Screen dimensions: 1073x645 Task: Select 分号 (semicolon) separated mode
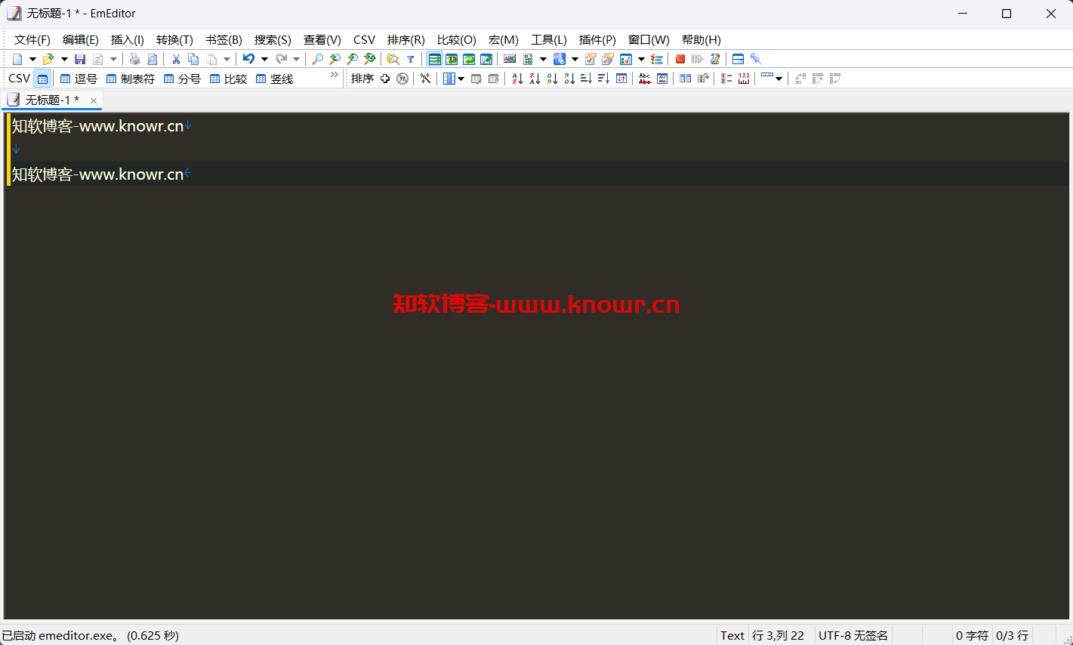[182, 79]
